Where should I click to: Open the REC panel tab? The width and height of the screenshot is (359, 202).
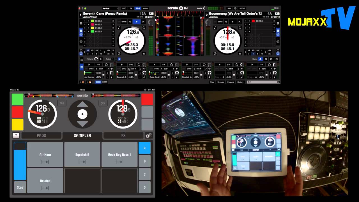click(124, 8)
